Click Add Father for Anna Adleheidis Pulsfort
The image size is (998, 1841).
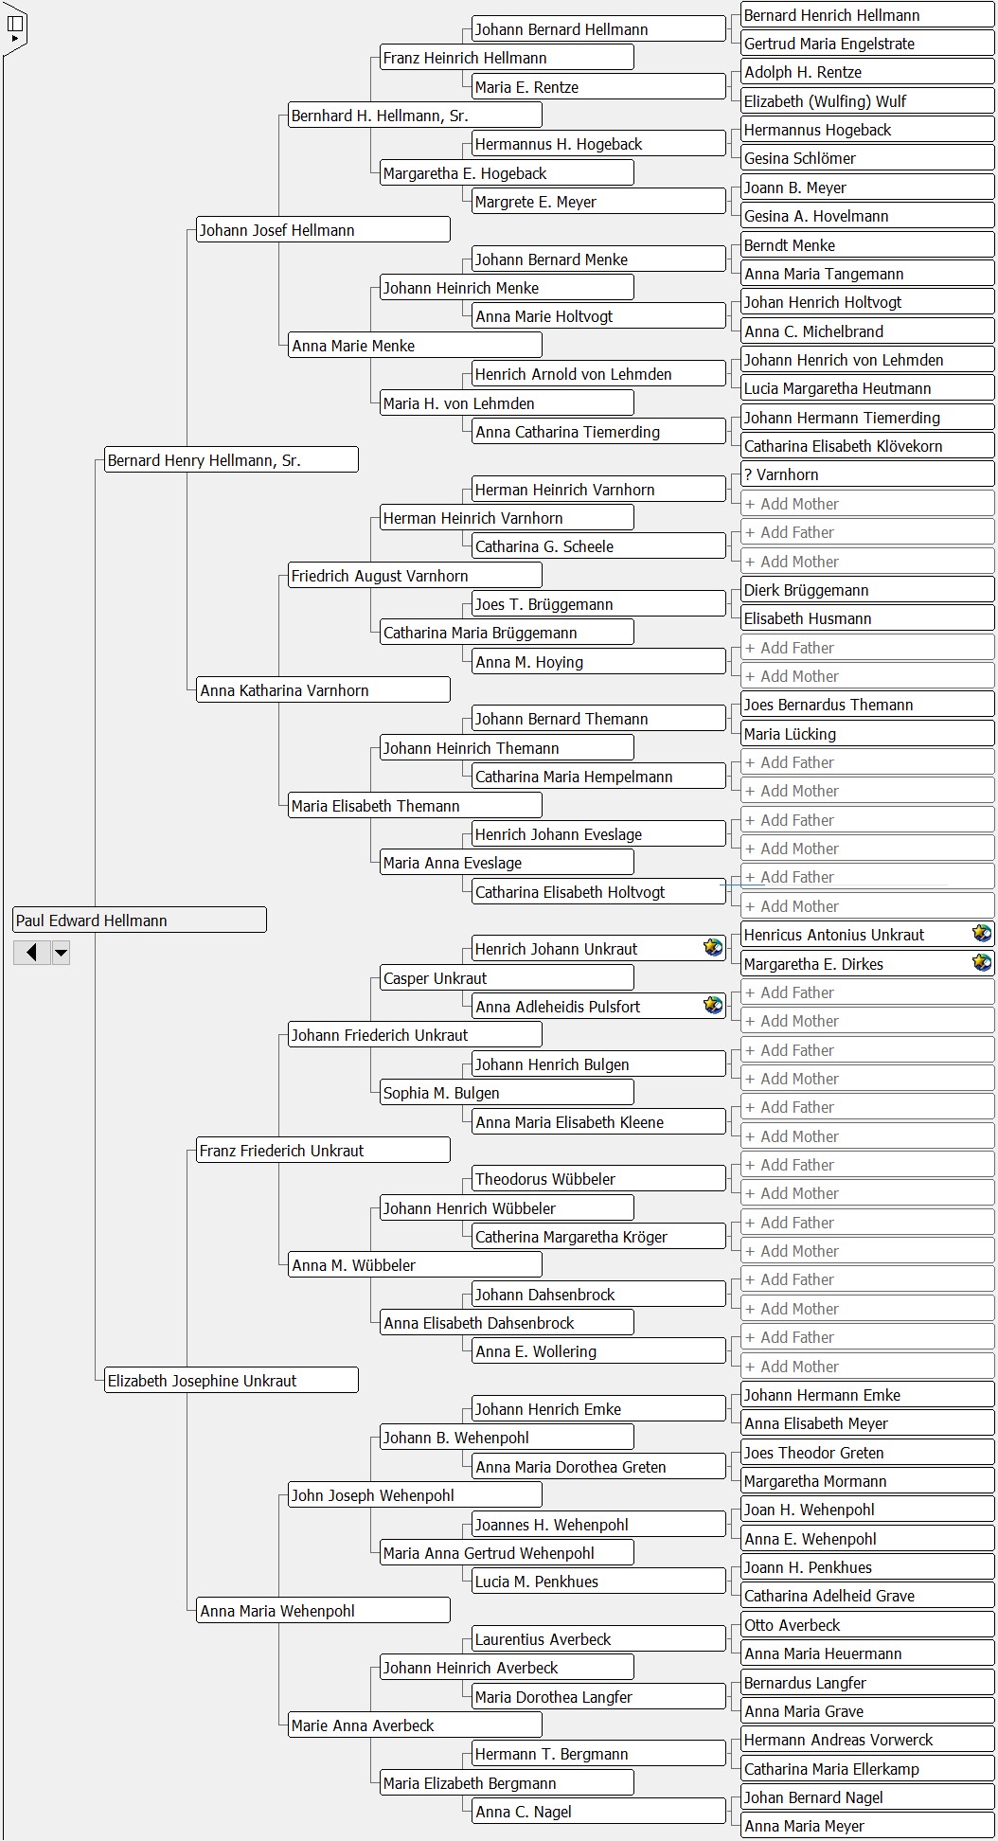(x=867, y=992)
